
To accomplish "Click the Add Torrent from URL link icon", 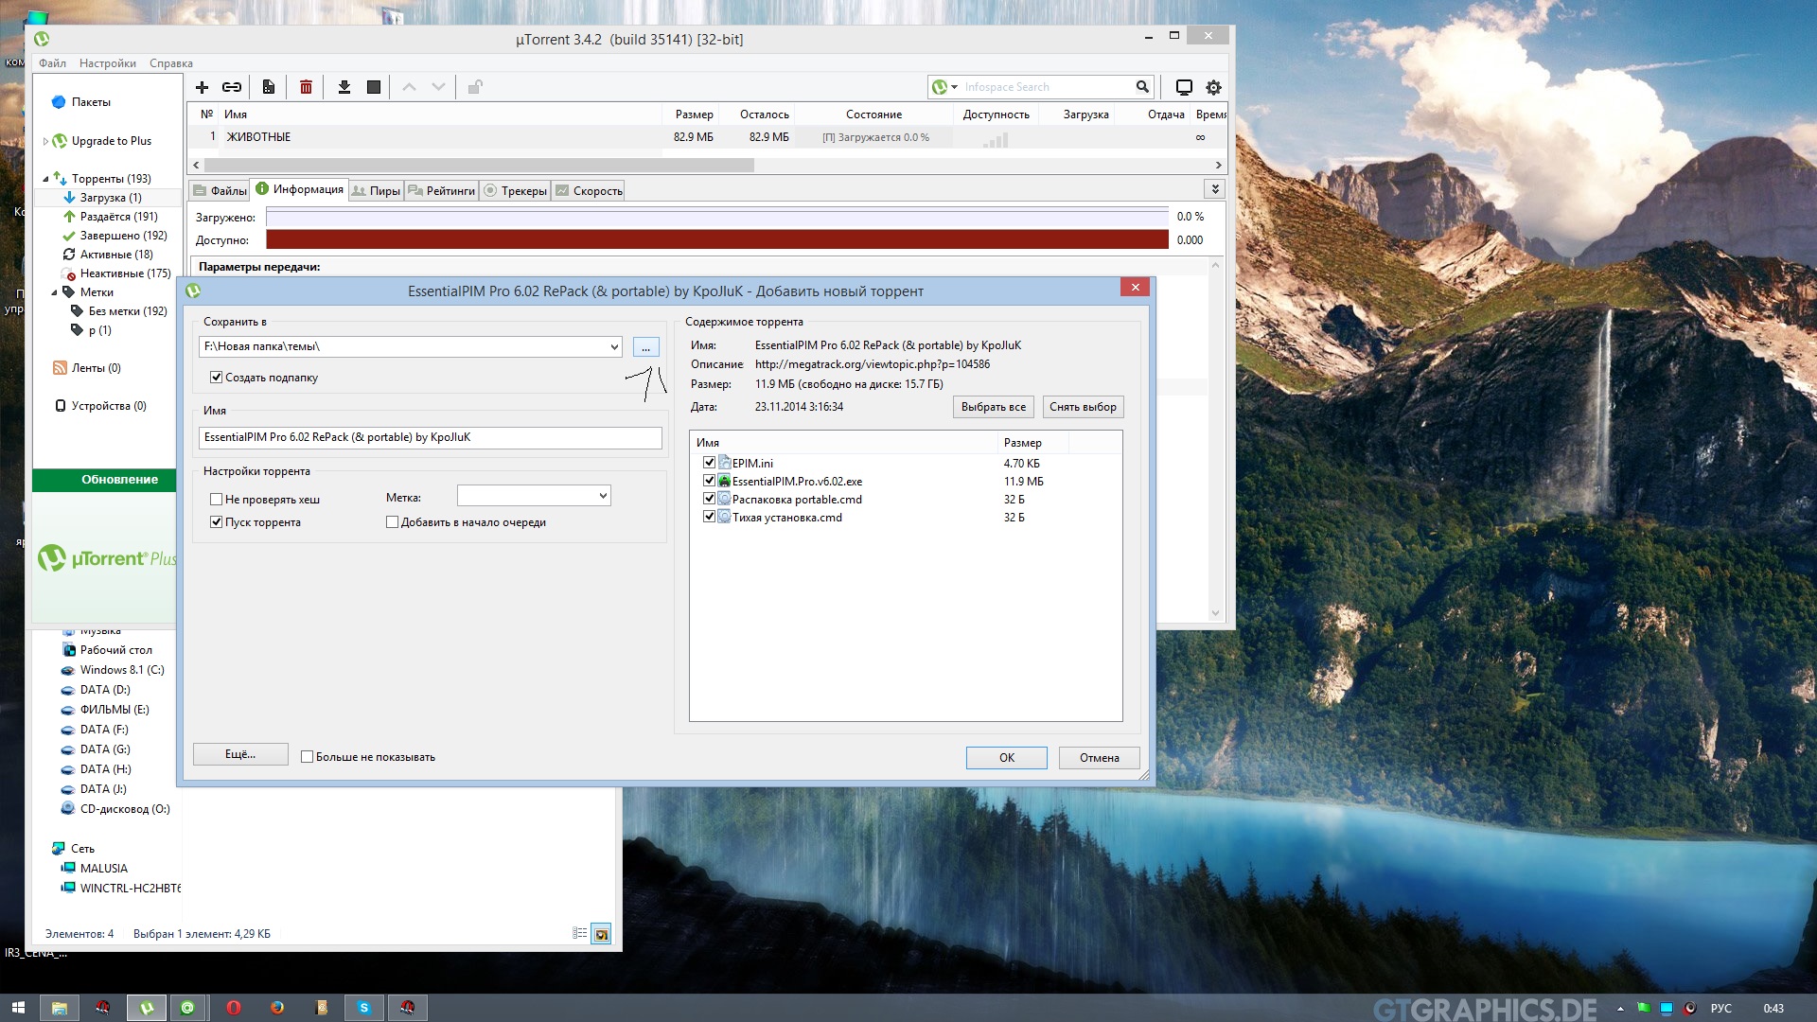I will pos(232,87).
